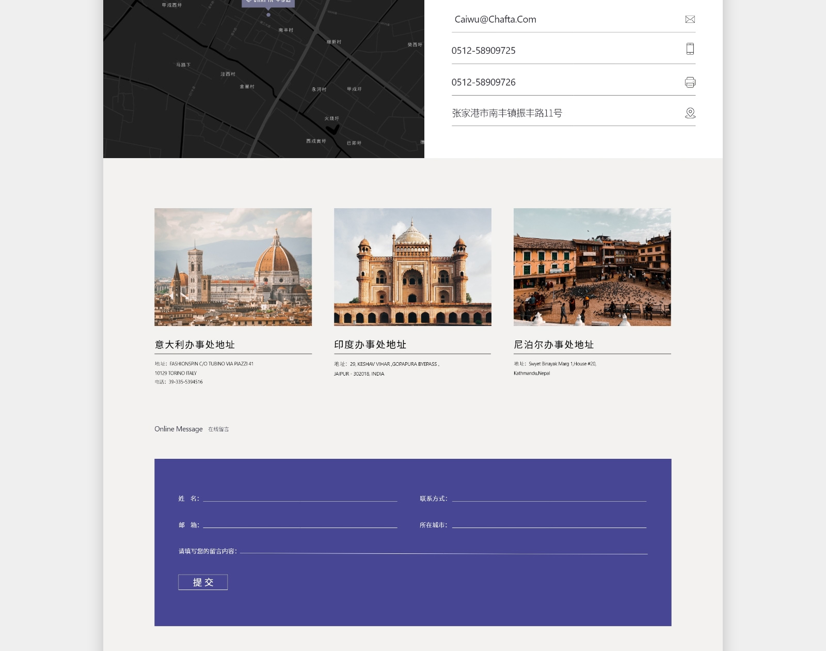Click the message content input line
The image size is (826, 651).
pos(443,550)
